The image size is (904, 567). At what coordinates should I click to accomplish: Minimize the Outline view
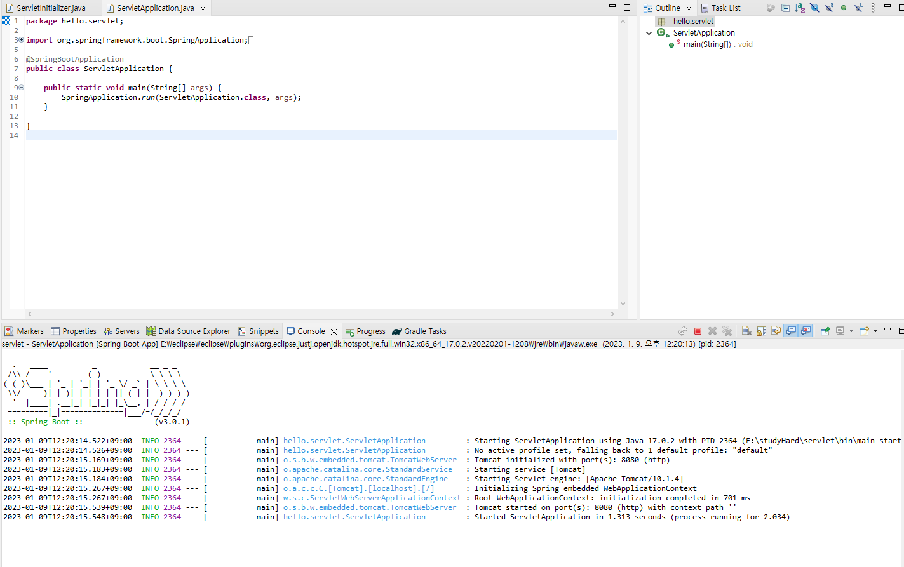tap(887, 6)
